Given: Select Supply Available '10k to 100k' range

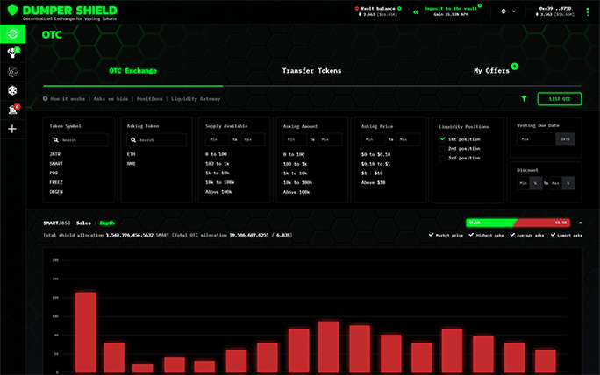Looking at the screenshot, I should click(219, 182).
